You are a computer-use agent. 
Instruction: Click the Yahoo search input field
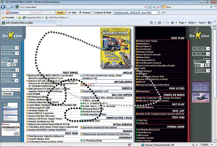tap(37, 12)
